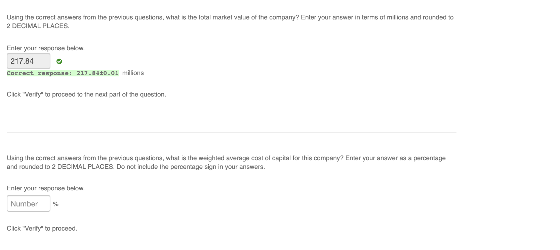The image size is (560, 250).
Task: Select the weighted average cost question text
Action: point(226,158)
